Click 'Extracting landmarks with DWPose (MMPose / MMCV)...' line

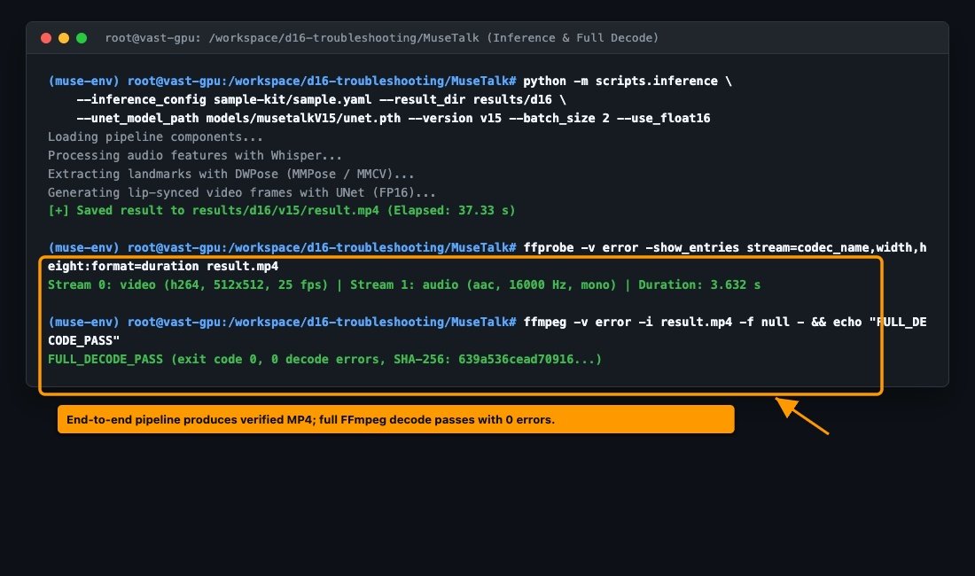tap(230, 174)
